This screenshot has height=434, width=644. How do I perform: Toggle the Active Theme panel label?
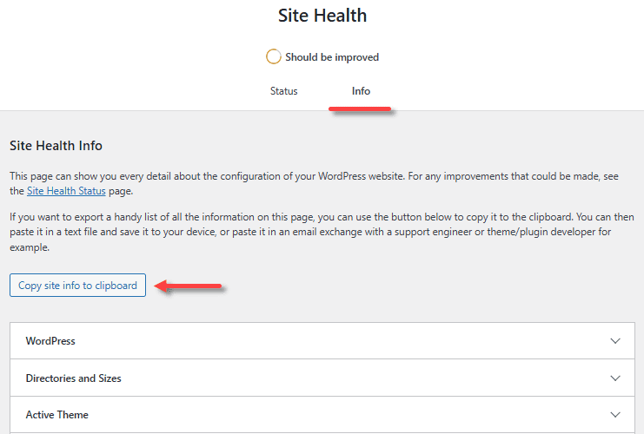click(x=57, y=415)
